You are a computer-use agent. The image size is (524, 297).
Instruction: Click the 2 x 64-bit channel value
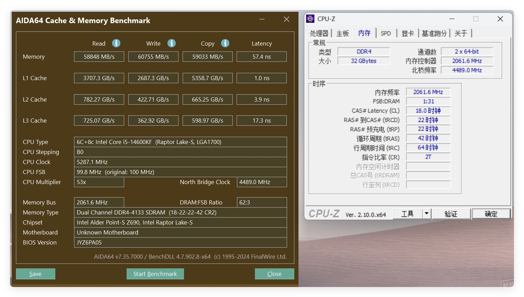coord(467,51)
